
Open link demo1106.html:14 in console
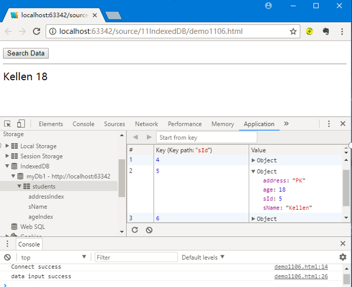(301, 267)
